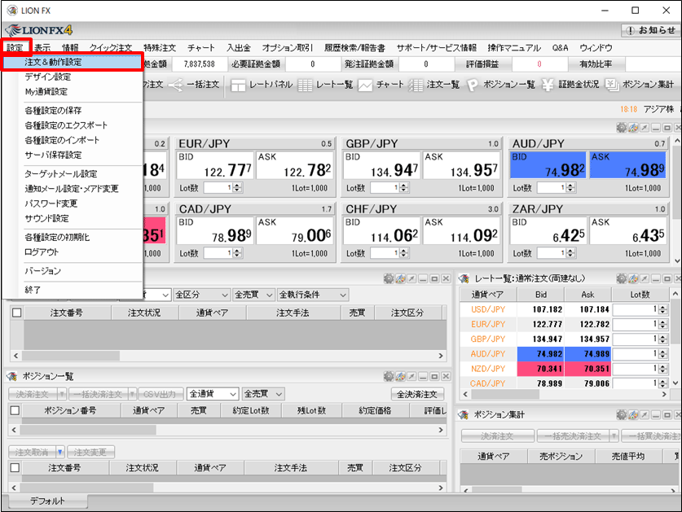Click the 注文変更 button

point(90,453)
